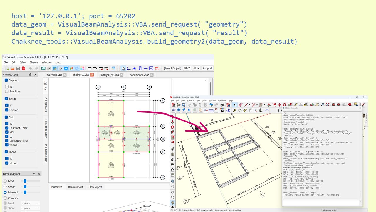Uncheck the Distribution lines checkbox

click(7, 141)
